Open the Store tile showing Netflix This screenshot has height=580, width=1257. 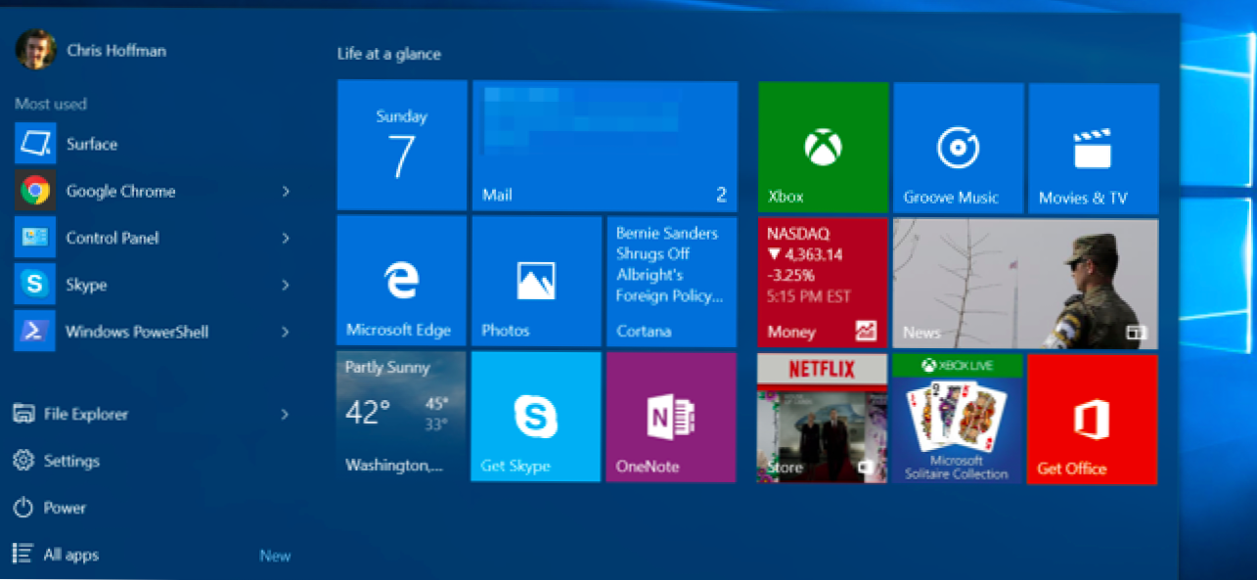[x=822, y=419]
